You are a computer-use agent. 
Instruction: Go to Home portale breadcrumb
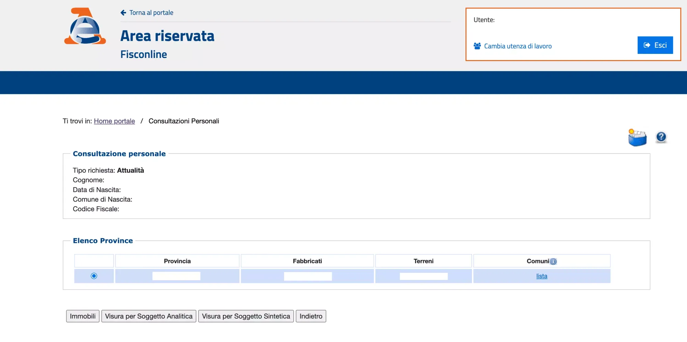(x=114, y=121)
